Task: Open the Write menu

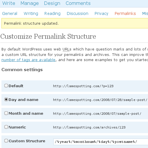Action: [x=9, y=3]
